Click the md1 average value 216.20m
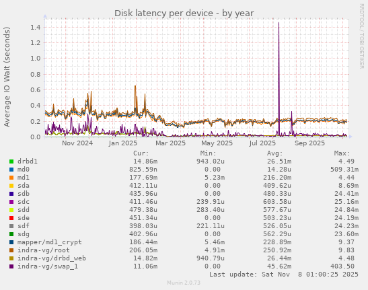This screenshot has width=368, height=290. pyautogui.click(x=277, y=178)
